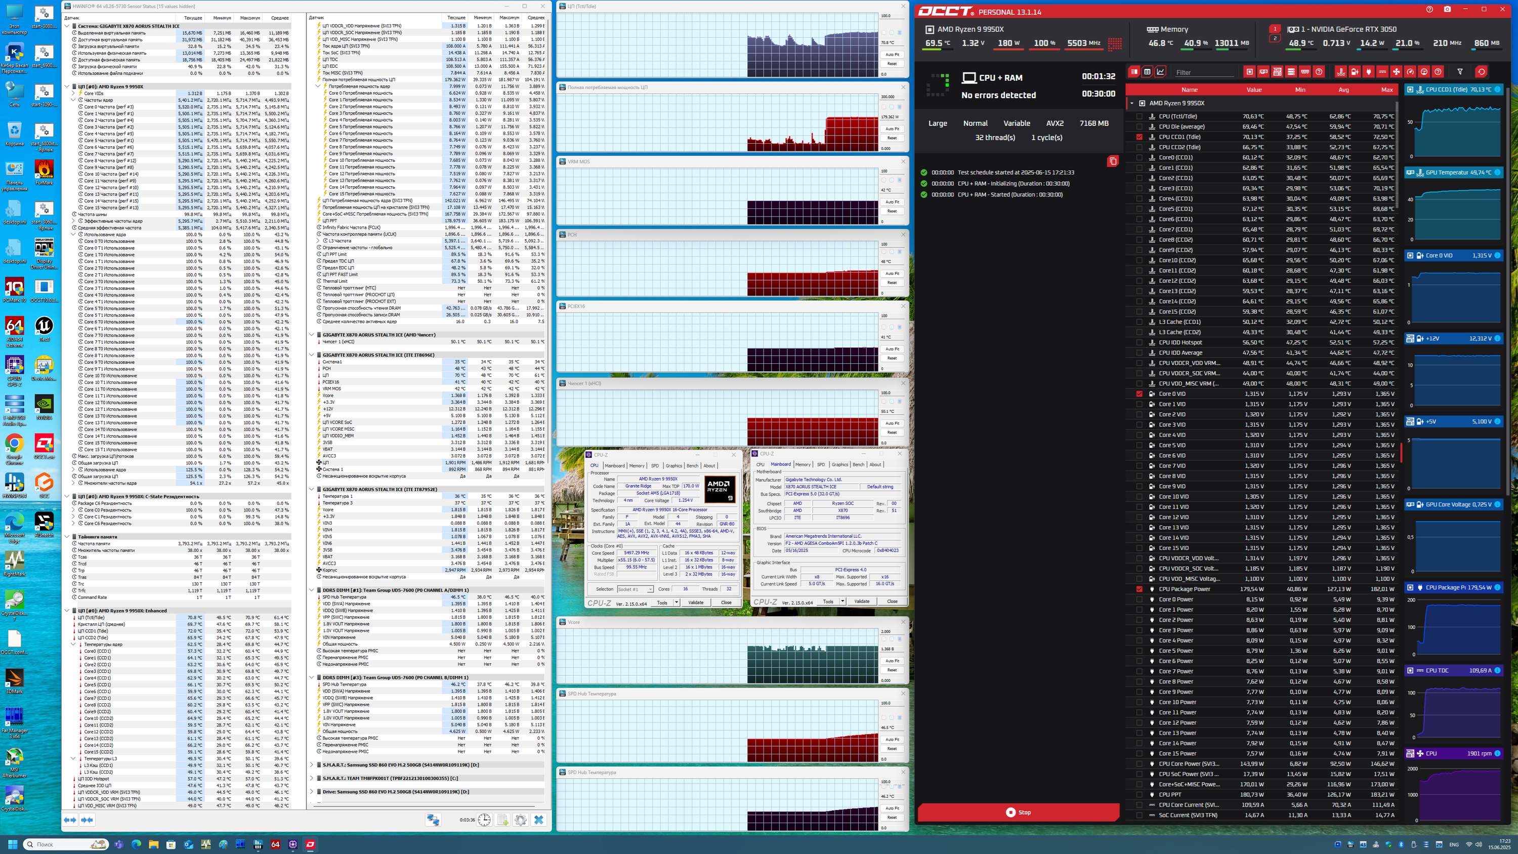Screen dimensions: 1518x854
Task: Open HWiNFO sensor settings gear icon
Action: coord(520,820)
